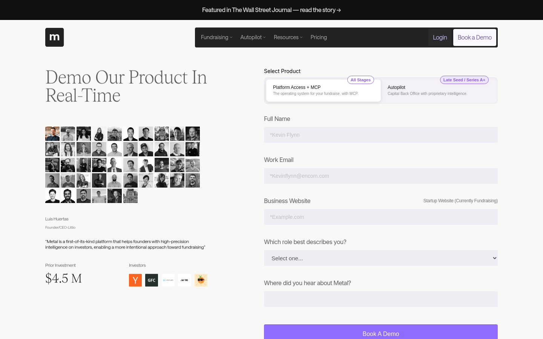Click the "Late Seed / Series A+" badge
The height and width of the screenshot is (339, 543).
[x=464, y=80]
